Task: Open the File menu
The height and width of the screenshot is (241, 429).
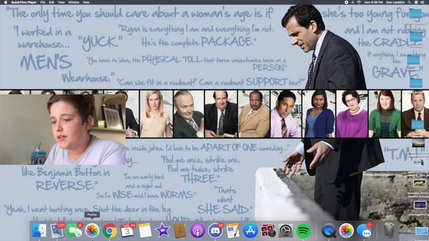Action: click(x=43, y=2)
